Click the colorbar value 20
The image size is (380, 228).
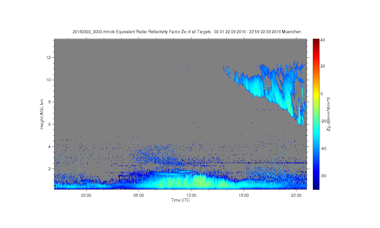323,66
